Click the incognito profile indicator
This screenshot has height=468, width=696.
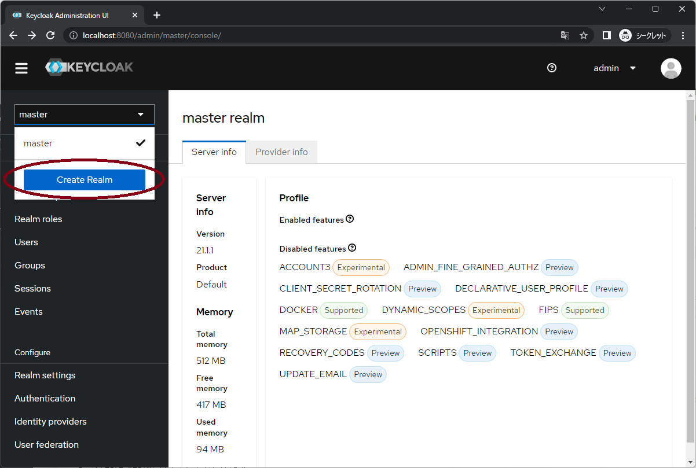click(x=644, y=35)
